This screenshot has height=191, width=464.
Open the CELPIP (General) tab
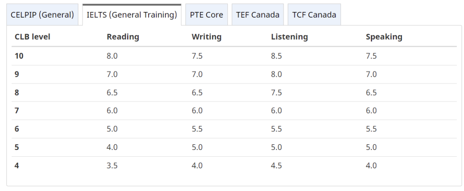click(x=42, y=15)
